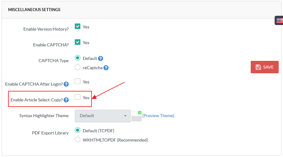Click the Miscellaneous Settings panel header
The height and width of the screenshot is (157, 283).
[x=34, y=10]
